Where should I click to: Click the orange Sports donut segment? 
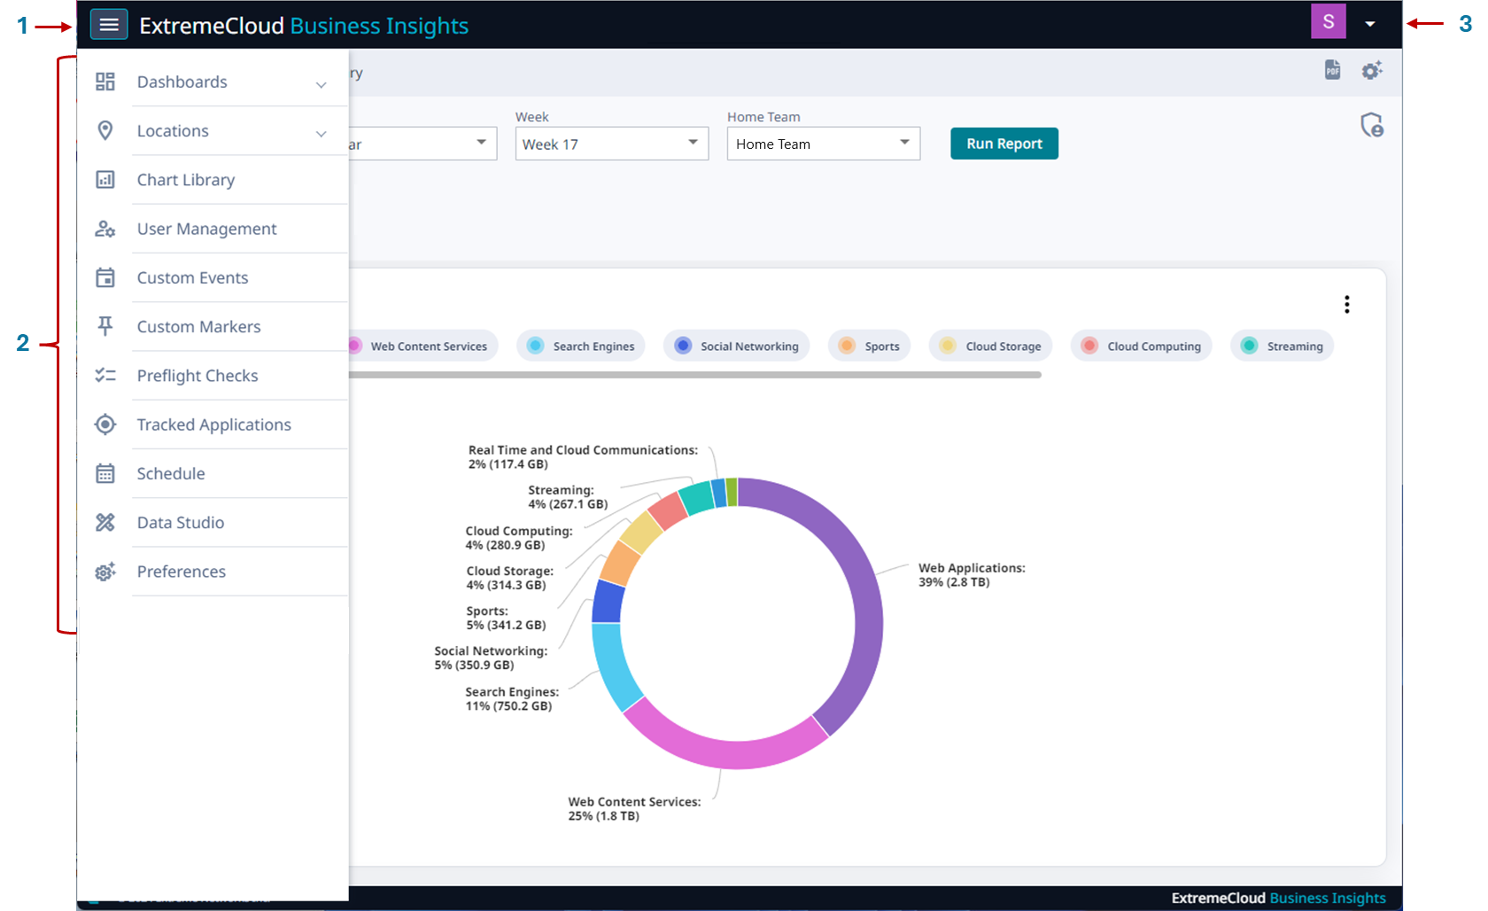[x=620, y=564]
